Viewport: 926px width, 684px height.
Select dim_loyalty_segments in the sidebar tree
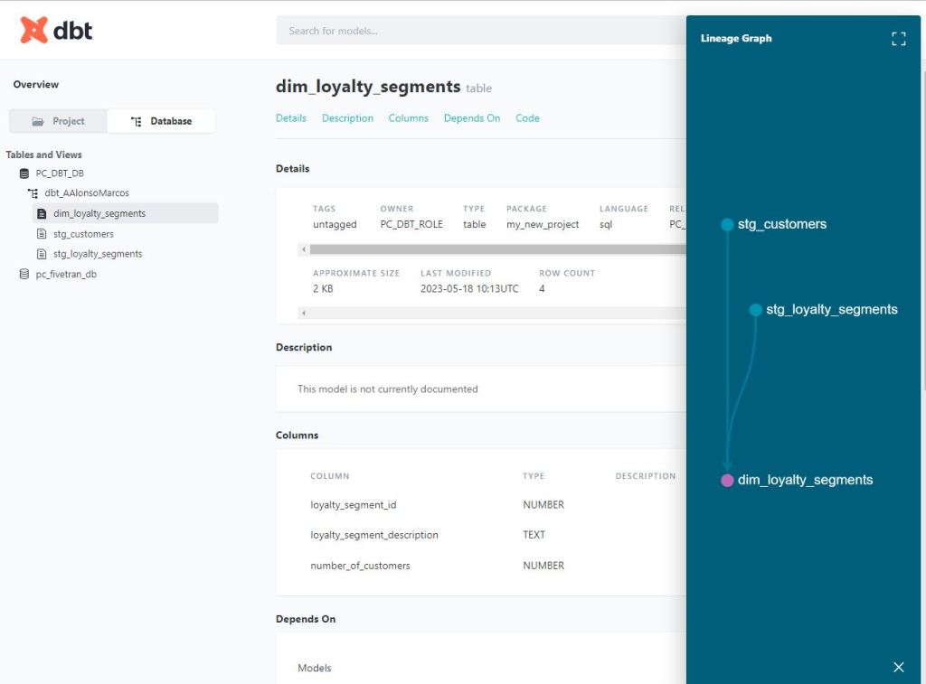tap(99, 214)
